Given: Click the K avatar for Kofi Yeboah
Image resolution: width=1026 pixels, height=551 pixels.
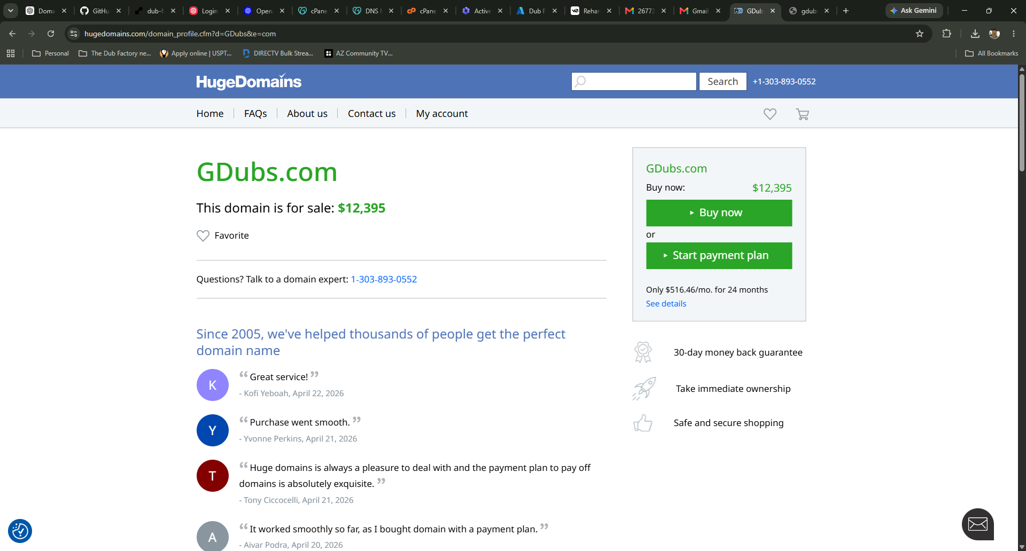Looking at the screenshot, I should click(x=213, y=385).
